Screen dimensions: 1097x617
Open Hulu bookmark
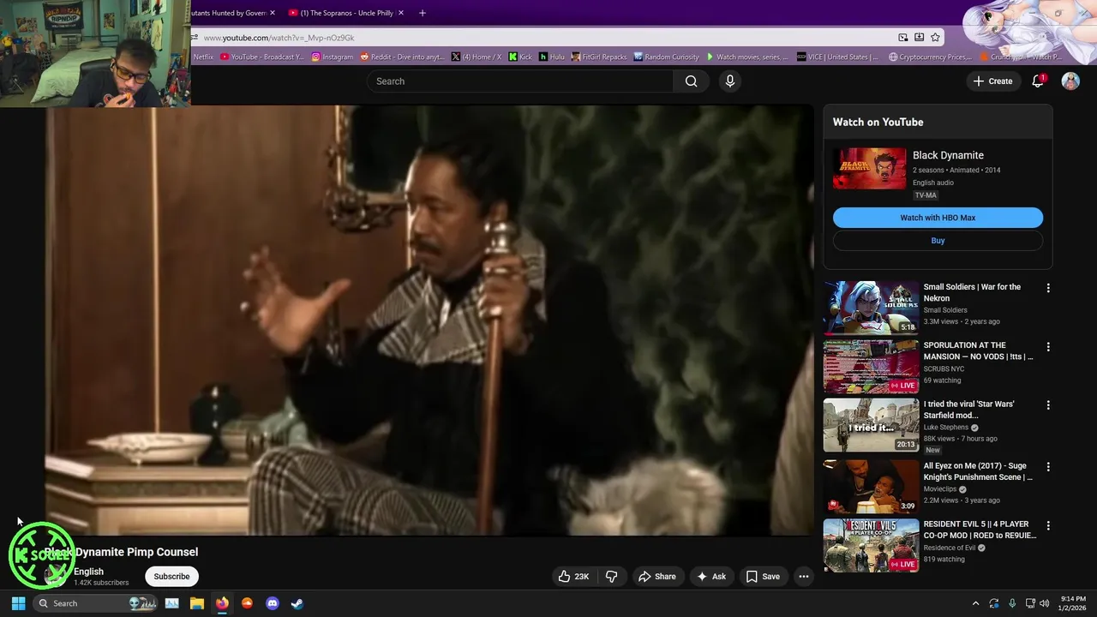pyautogui.click(x=552, y=57)
